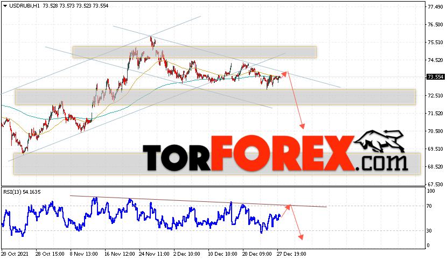This screenshot has width=447, height=260.
Task: Click the 74.520 price axis label
Action: (435, 60)
